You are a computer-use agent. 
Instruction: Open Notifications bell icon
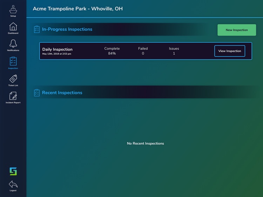pos(13,43)
